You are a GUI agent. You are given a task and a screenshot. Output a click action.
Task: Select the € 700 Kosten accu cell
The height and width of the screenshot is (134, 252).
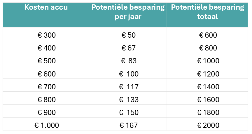pos(46,87)
